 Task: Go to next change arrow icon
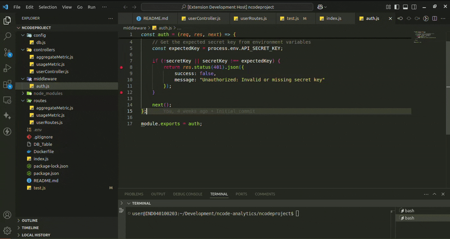coord(417,18)
